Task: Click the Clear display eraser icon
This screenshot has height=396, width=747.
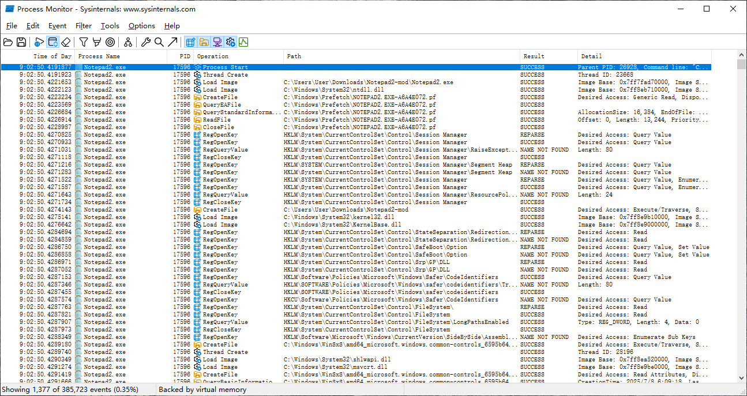Action: pyautogui.click(x=66, y=42)
